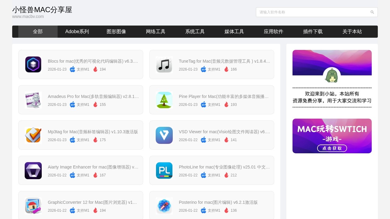Select the 插件下载 menu item

click(x=313, y=31)
